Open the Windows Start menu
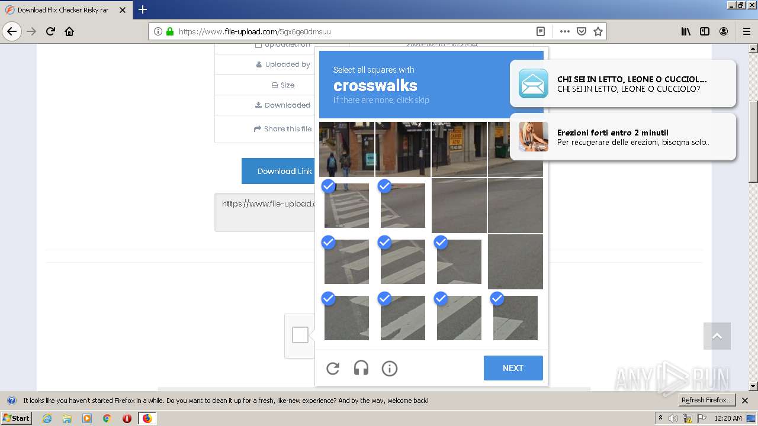Image resolution: width=758 pixels, height=426 pixels. pyautogui.click(x=17, y=418)
